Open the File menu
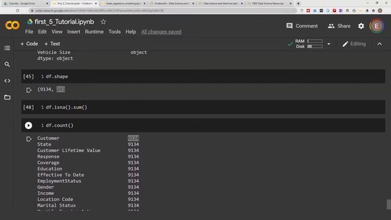Image resolution: width=391 pixels, height=220 pixels. tap(29, 32)
